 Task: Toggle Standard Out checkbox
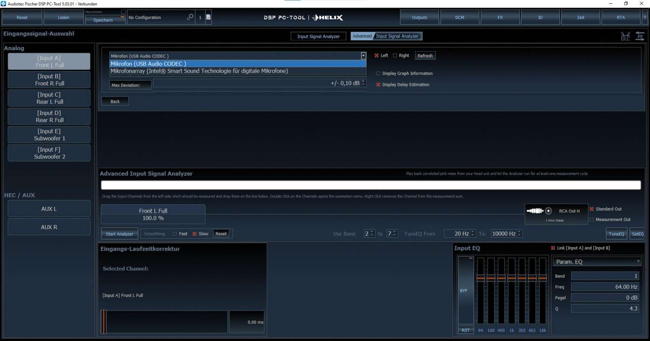click(591, 209)
